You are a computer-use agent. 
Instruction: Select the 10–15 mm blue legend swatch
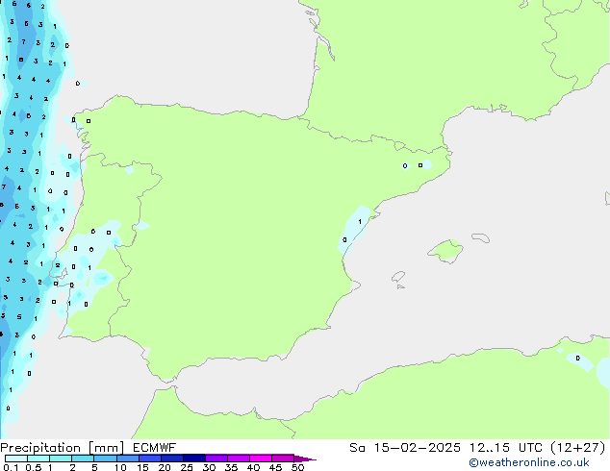[127, 459]
